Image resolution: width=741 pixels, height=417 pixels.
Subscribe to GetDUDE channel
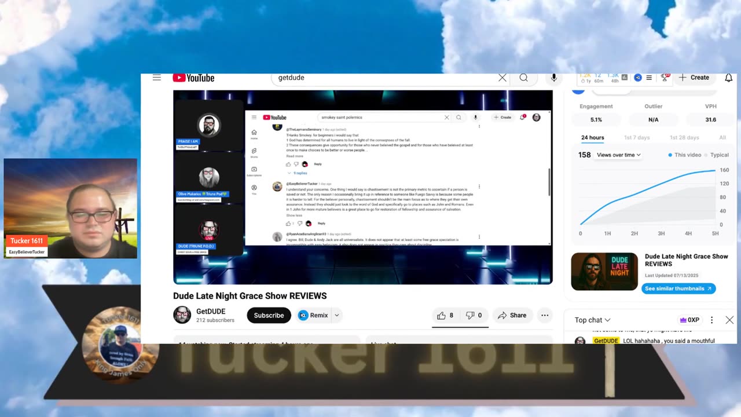point(269,315)
